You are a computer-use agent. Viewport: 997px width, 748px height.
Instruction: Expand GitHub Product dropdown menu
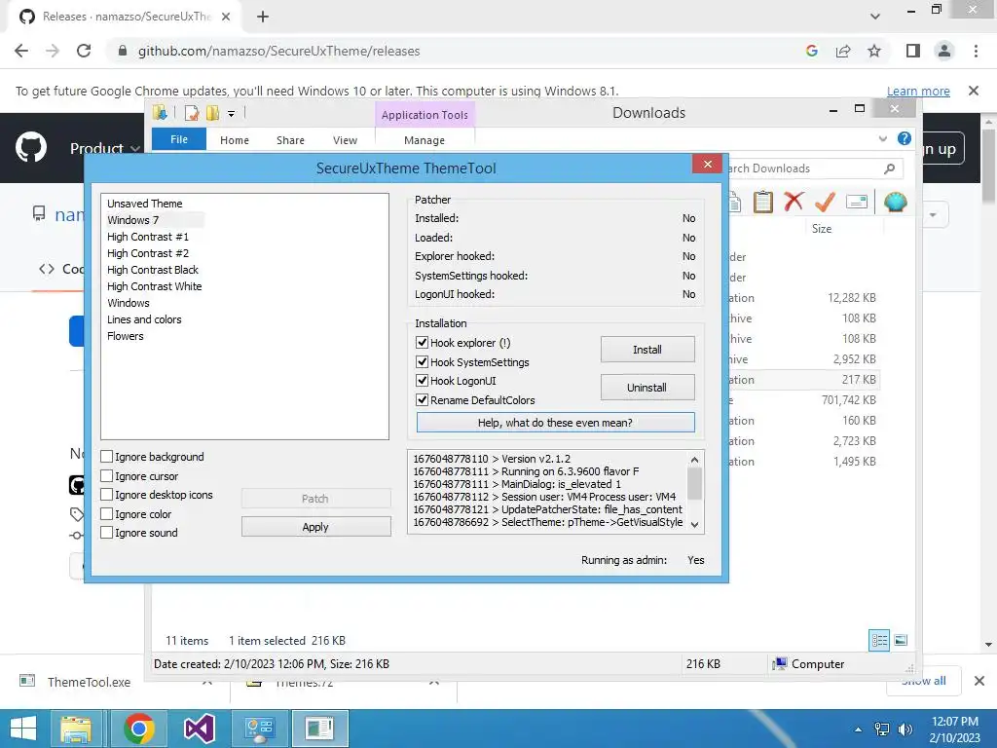[105, 148]
